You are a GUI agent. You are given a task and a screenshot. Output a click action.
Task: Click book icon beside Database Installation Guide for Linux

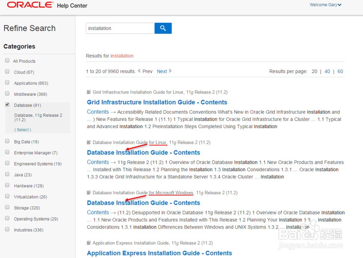[x=89, y=142]
